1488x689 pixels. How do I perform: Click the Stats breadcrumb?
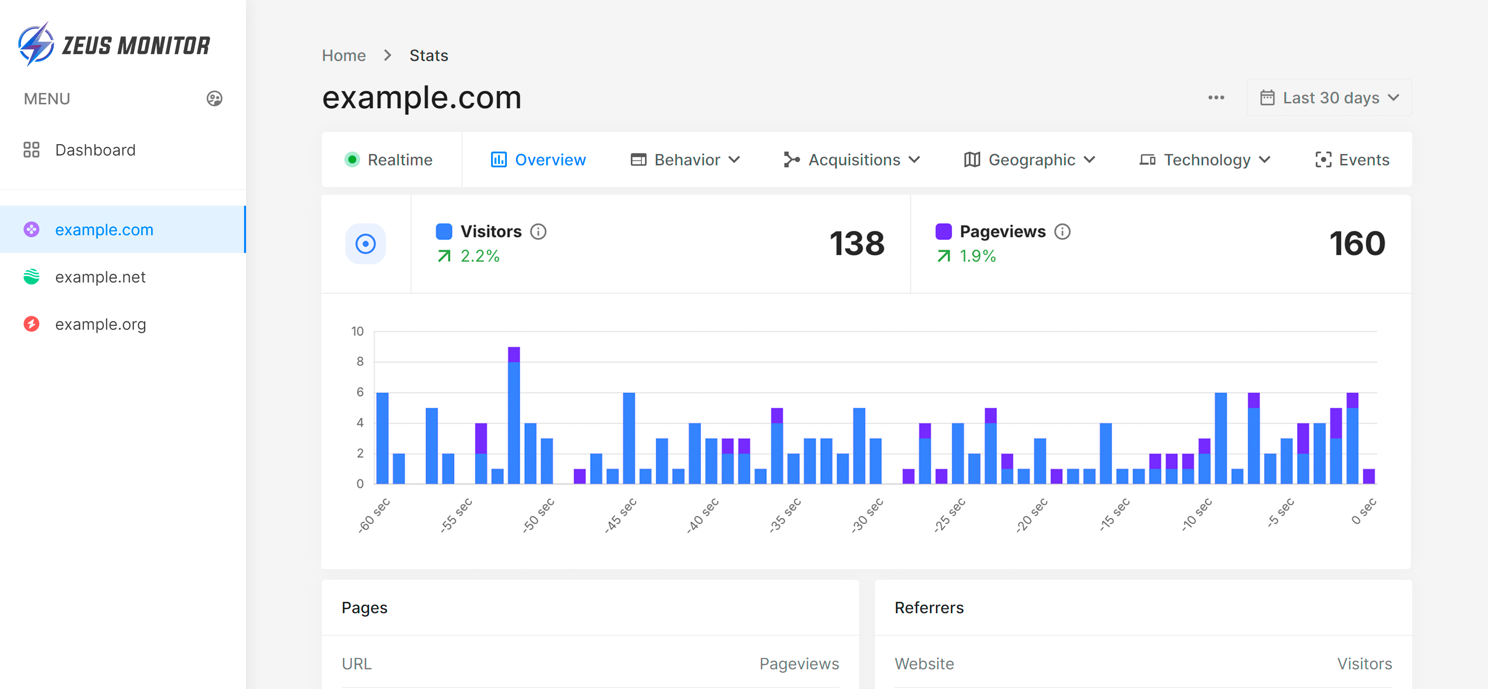click(x=429, y=55)
